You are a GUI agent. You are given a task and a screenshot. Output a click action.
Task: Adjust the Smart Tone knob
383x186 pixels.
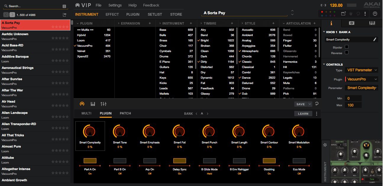(120, 131)
